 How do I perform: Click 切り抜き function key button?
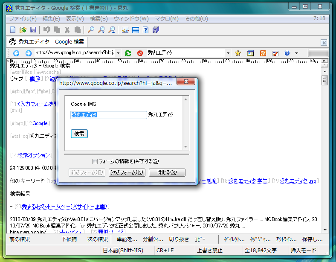pos(179,239)
